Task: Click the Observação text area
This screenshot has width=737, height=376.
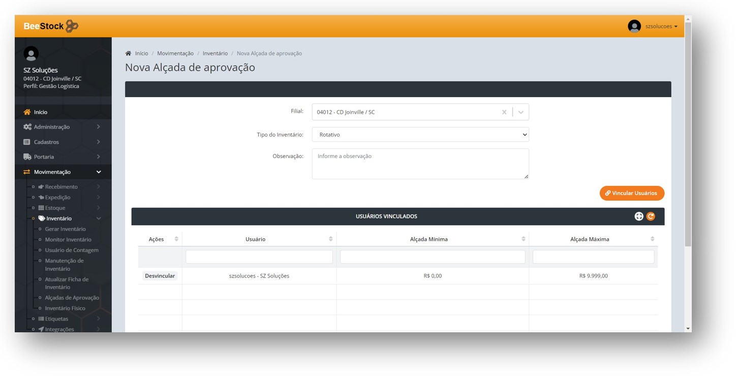Action: [x=420, y=164]
